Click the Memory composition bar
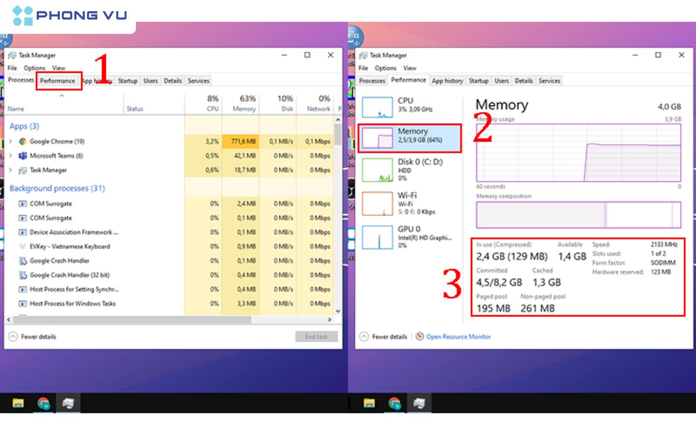 point(579,215)
